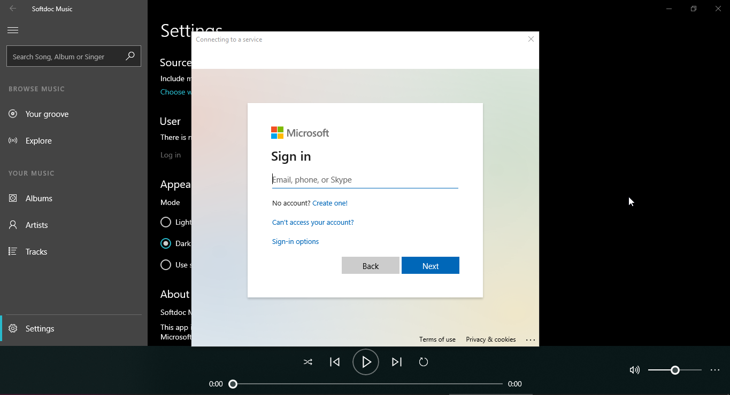Open more options ellipsis in player bar
The height and width of the screenshot is (395, 730).
715,370
